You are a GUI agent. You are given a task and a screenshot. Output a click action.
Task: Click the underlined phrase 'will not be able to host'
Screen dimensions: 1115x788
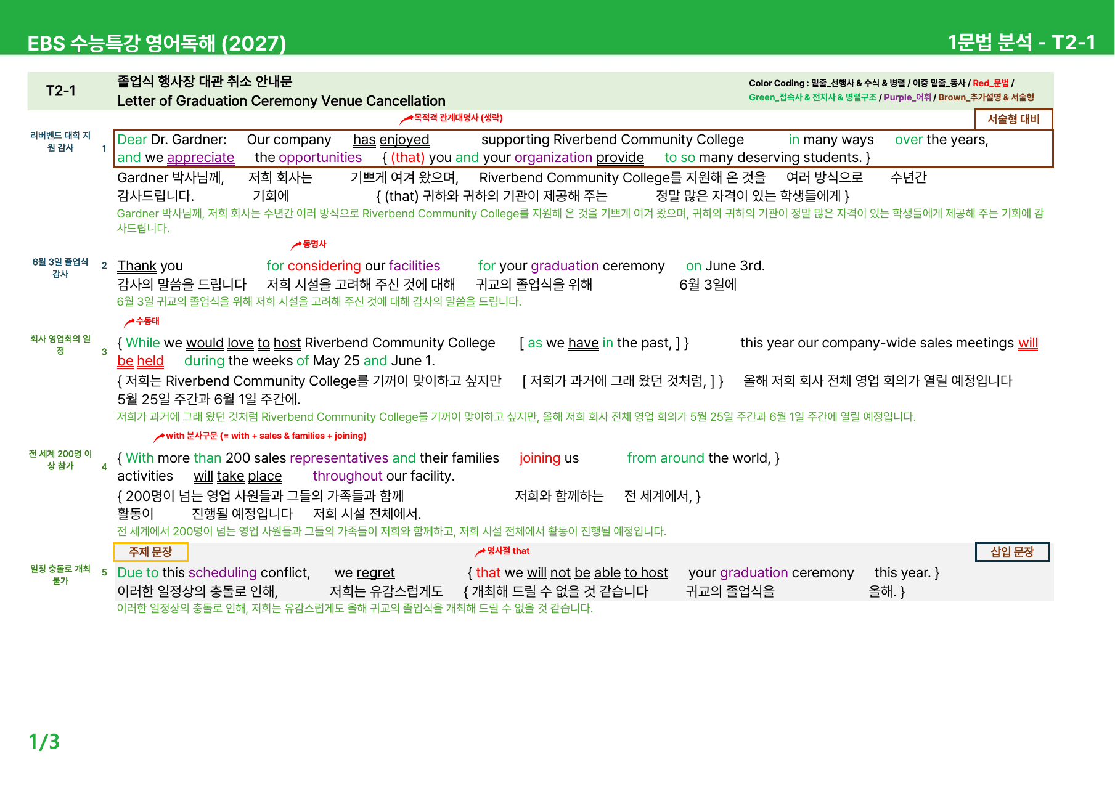(x=597, y=573)
